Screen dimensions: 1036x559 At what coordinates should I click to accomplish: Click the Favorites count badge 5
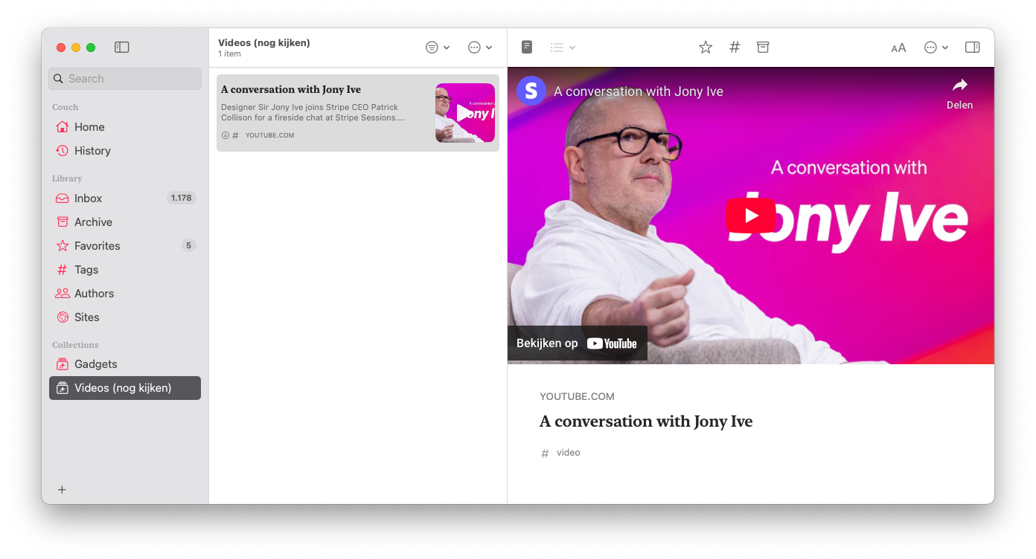click(x=189, y=246)
